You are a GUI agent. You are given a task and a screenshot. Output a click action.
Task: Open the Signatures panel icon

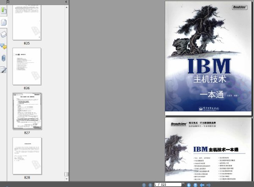(x=3, y=70)
